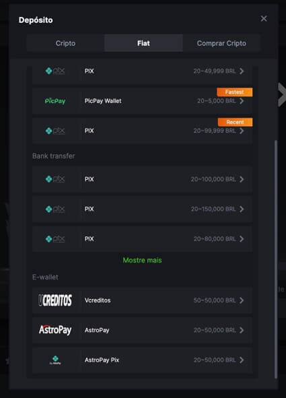Open chevron for PIX 20~99,999 BRL
Screen dimensions: 286x398
[242, 131]
